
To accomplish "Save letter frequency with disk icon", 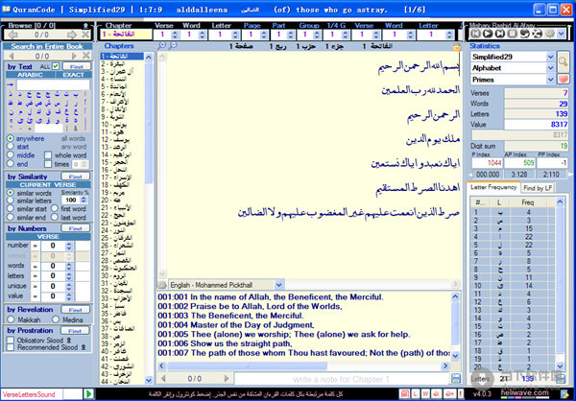I will point(561,379).
